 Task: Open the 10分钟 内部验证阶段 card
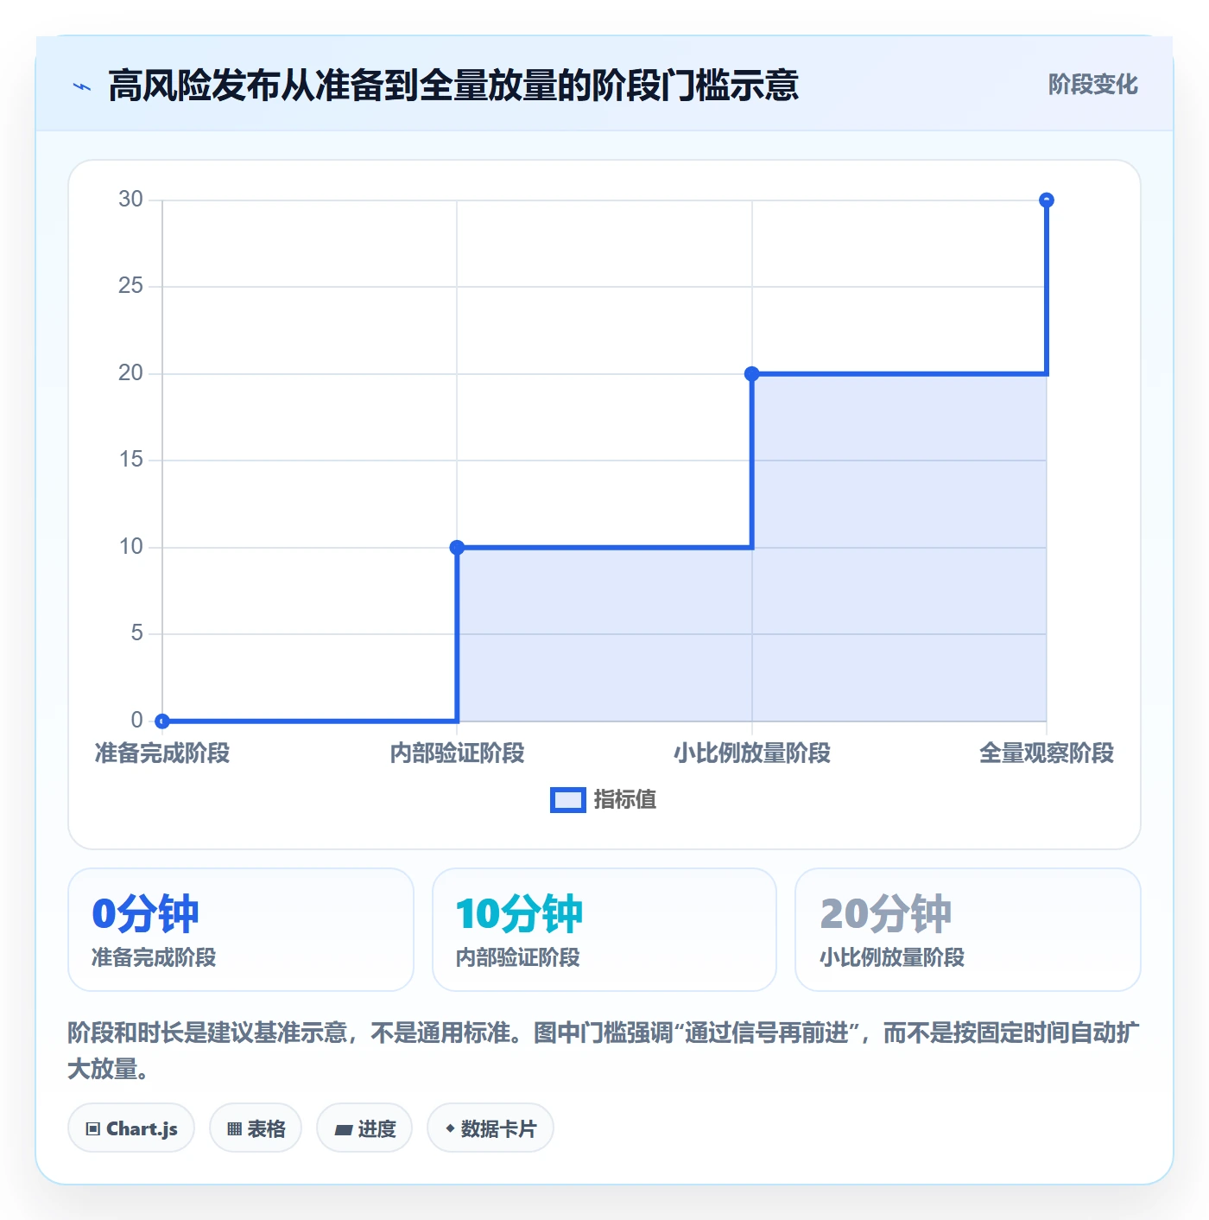604,930
